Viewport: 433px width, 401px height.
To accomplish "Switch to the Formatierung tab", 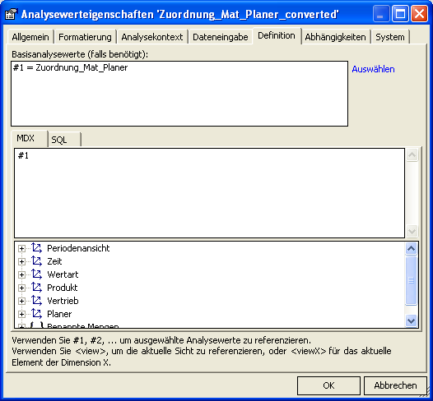I will [x=85, y=37].
